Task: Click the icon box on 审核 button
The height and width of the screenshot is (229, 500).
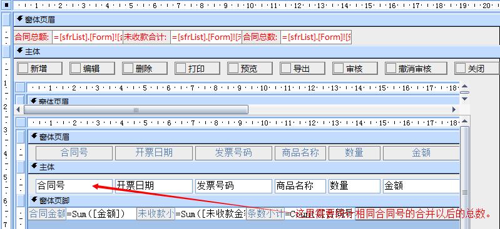Action: pos(339,68)
